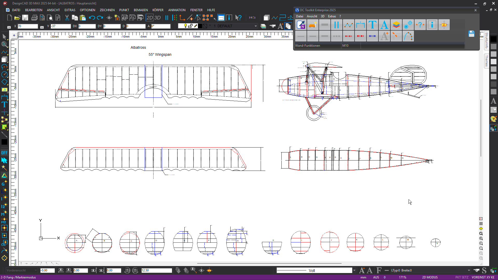Toggle the OFF snap button in left toolbar
The image size is (498, 280).
[x=4, y=153]
